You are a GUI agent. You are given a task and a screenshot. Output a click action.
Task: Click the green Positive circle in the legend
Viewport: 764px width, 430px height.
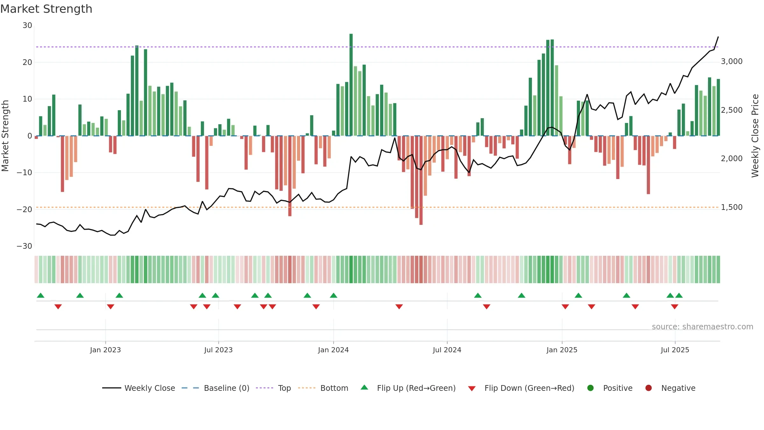(591, 388)
